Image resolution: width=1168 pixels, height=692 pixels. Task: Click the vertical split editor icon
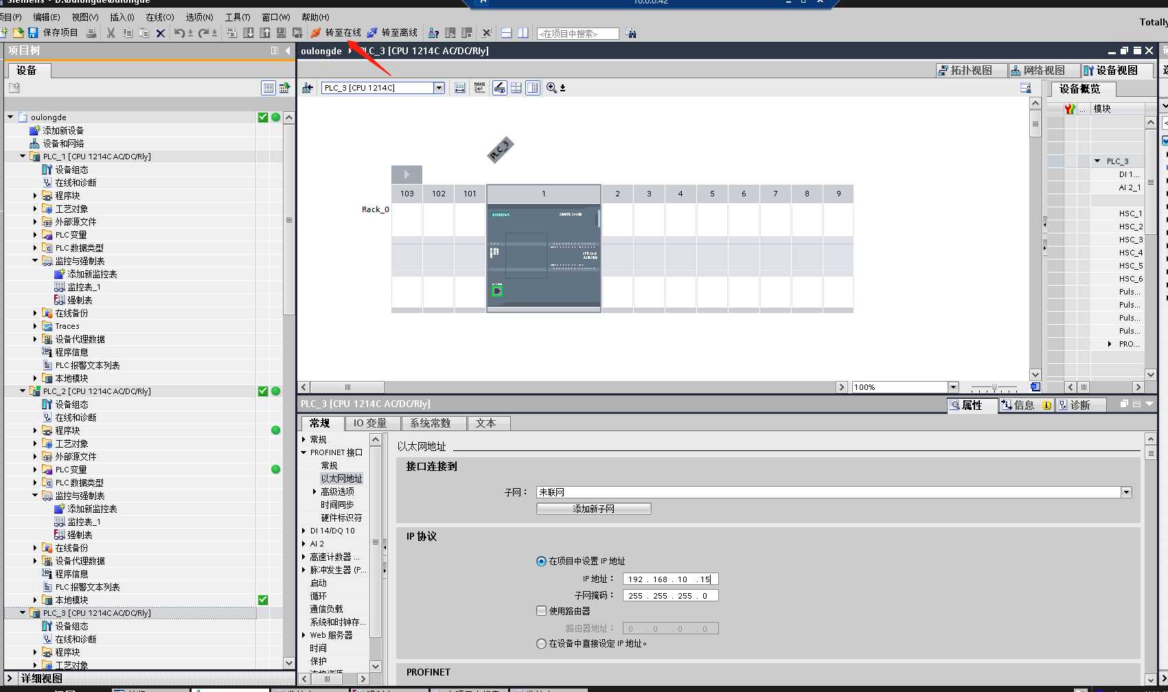point(523,33)
